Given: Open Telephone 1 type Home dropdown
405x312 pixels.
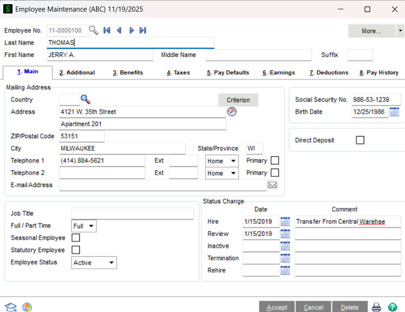Looking at the screenshot, I should [222, 161].
